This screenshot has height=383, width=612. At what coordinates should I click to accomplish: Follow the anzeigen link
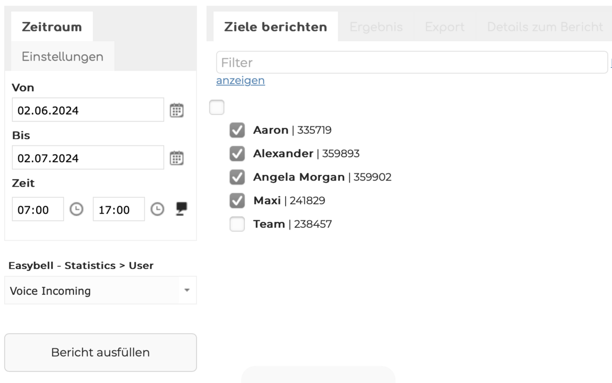(240, 81)
